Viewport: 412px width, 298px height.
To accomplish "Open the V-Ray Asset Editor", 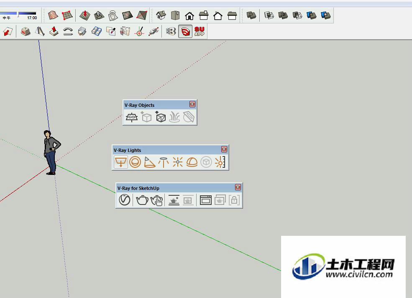I will point(125,200).
